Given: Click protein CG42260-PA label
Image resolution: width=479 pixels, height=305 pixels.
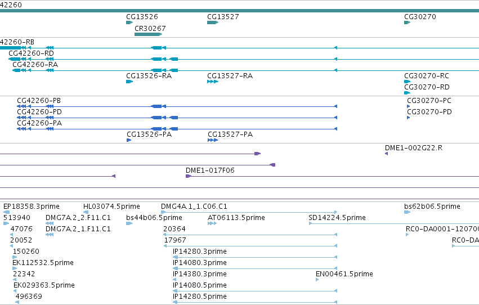Looking at the screenshot, I should click(39, 123).
